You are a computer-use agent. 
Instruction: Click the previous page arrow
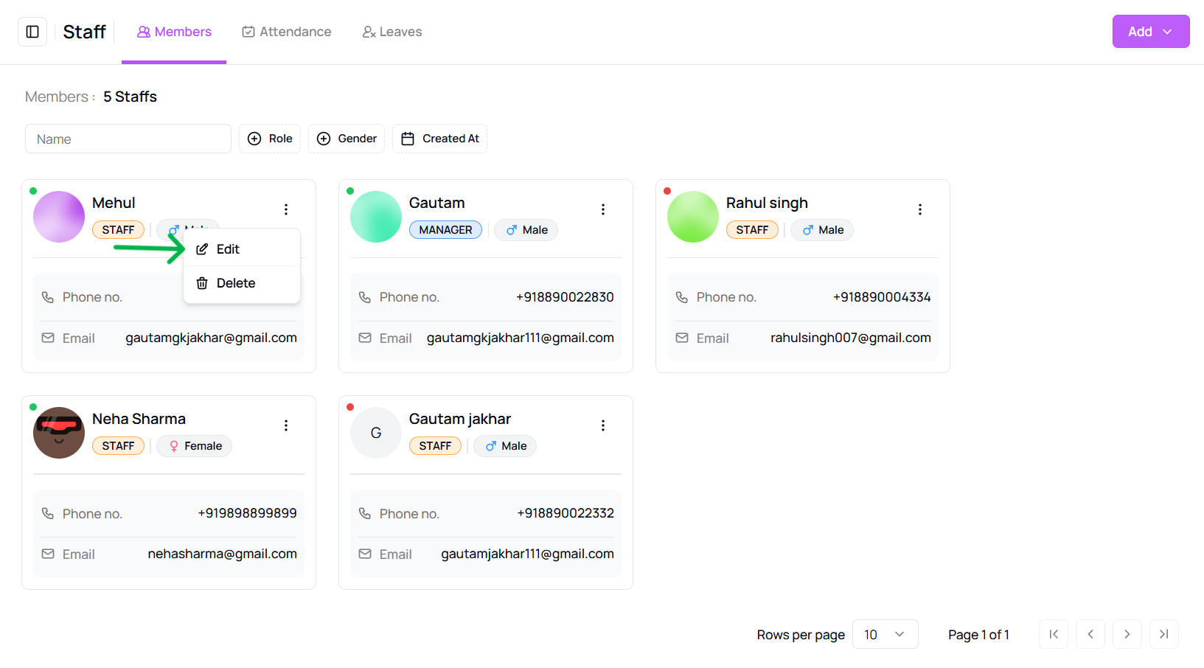tap(1090, 634)
